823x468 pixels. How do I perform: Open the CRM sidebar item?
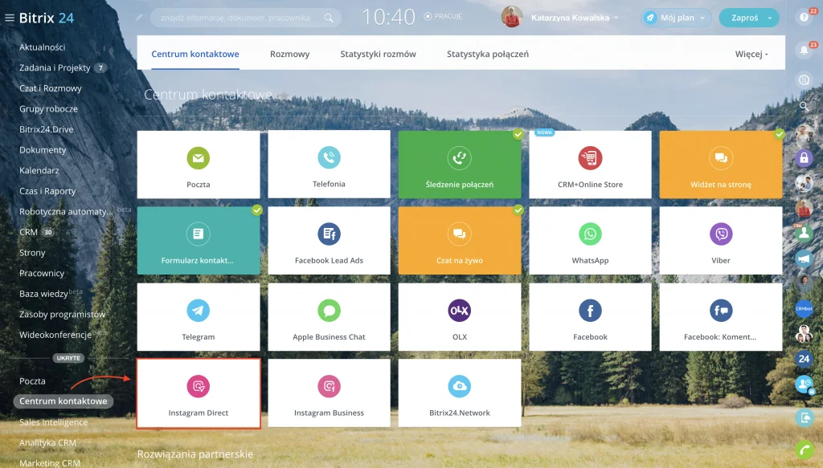(x=28, y=232)
